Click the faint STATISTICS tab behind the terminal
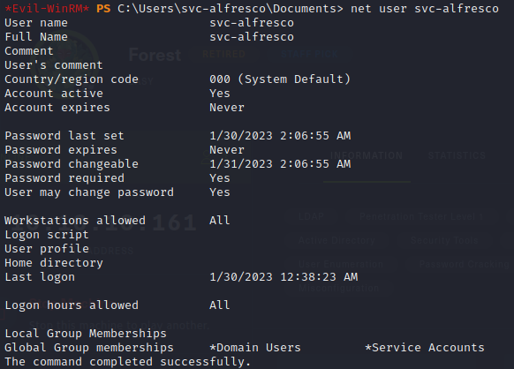Viewport: 514px width, 369px height. pos(457,155)
